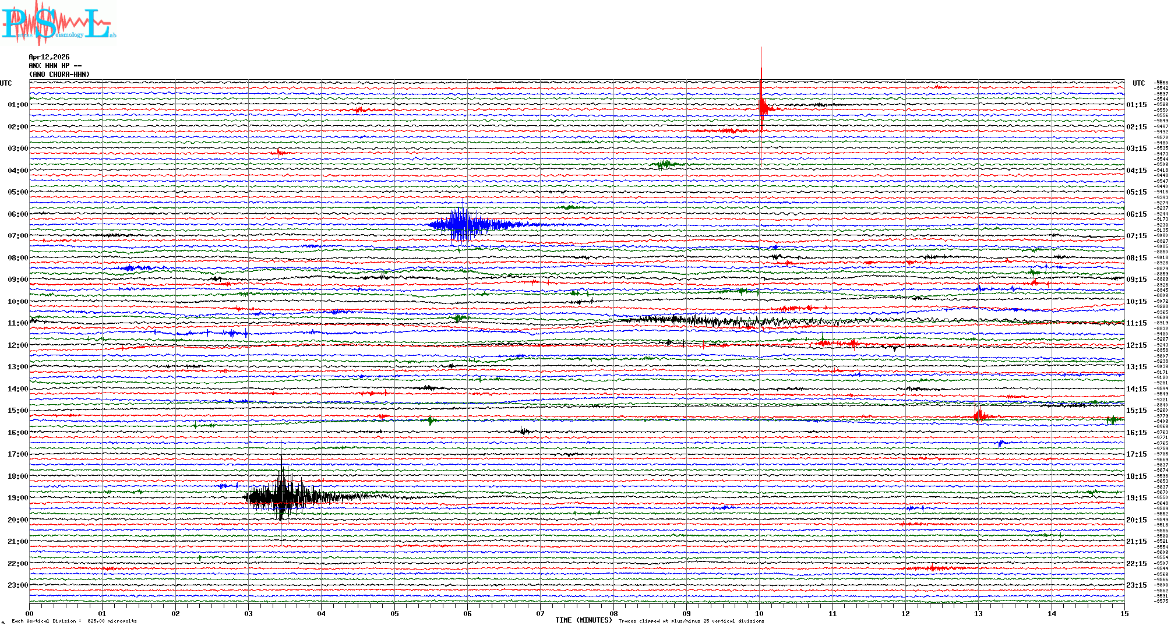Click the small red event near 15:15
Screen dimensions: 1171x629
979,415
